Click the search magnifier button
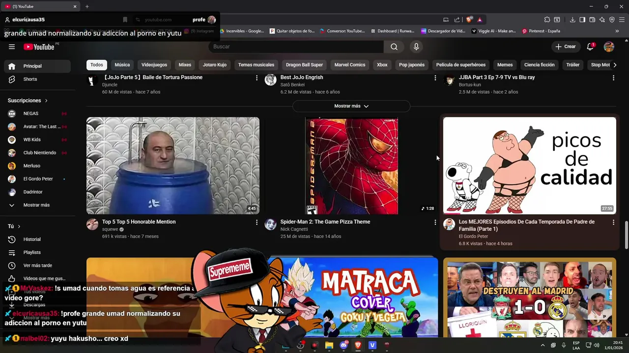This screenshot has height=353, width=629. (394, 47)
